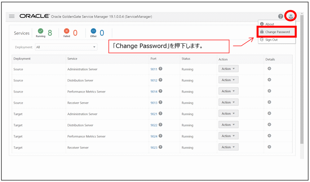Open port 9023 link
This screenshot has height=182, width=310.
pos(154,148)
